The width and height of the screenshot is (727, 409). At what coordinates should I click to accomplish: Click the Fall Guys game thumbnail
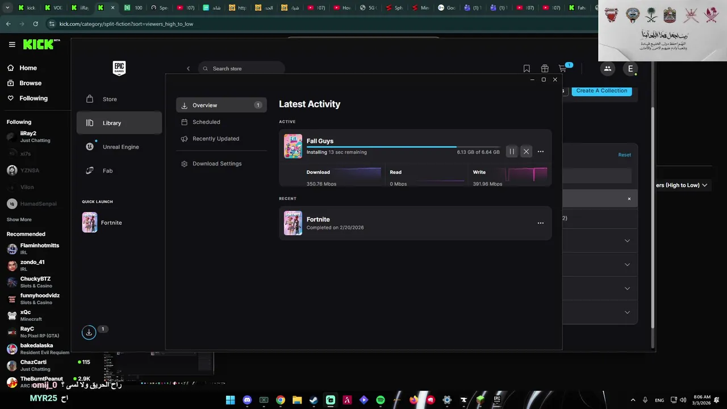coord(293,146)
